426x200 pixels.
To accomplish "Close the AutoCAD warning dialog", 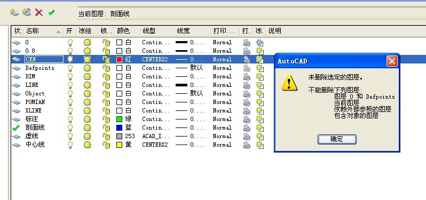I will (392, 61).
